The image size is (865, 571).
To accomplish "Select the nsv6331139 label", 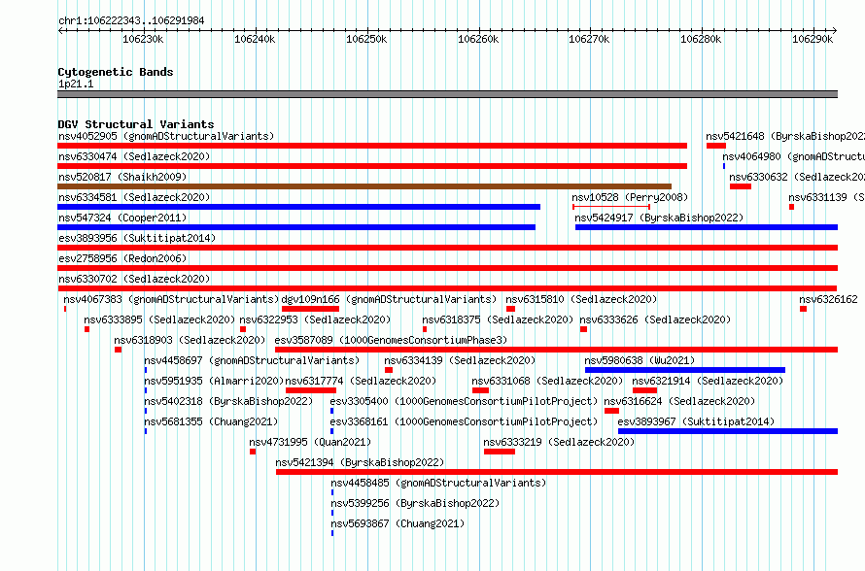I will point(826,197).
